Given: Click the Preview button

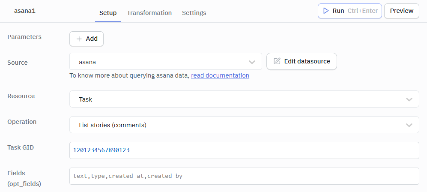Looking at the screenshot, I should [401, 11].
